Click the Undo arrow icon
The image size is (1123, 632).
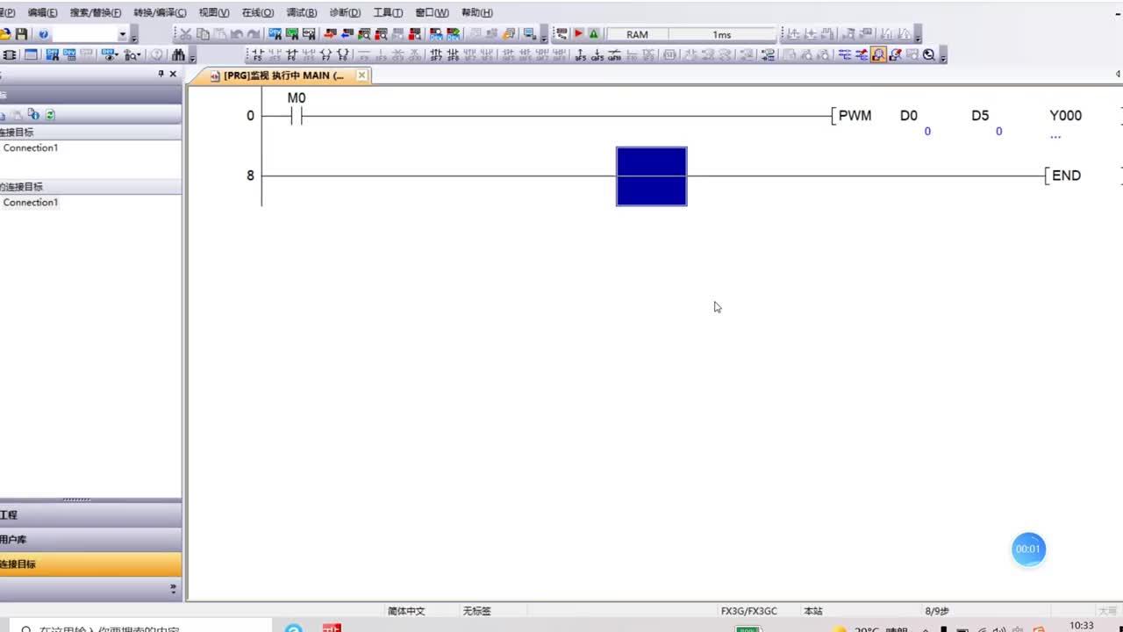click(237, 34)
